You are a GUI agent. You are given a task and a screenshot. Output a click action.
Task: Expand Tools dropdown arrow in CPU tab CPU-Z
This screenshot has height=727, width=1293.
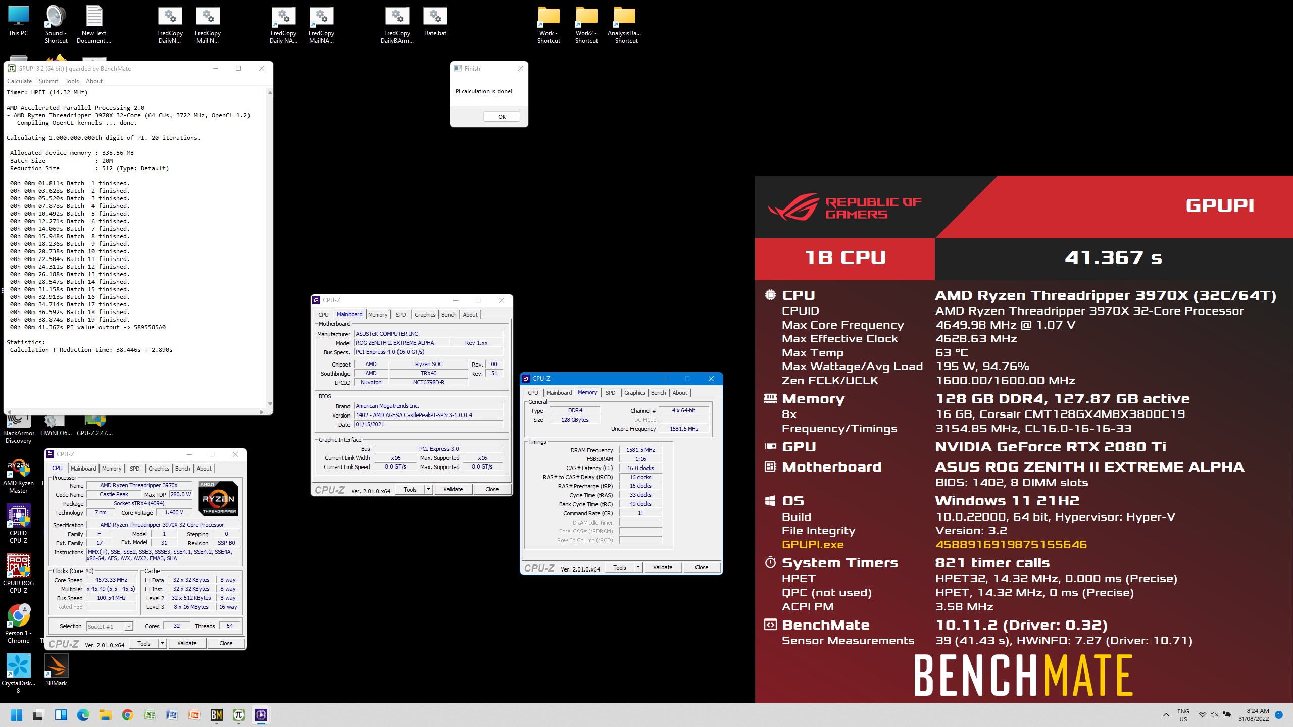(x=162, y=644)
